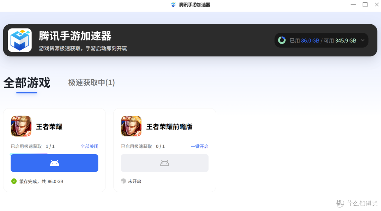
Task: Click the small app icon in title bar
Action: [x=173, y=5]
